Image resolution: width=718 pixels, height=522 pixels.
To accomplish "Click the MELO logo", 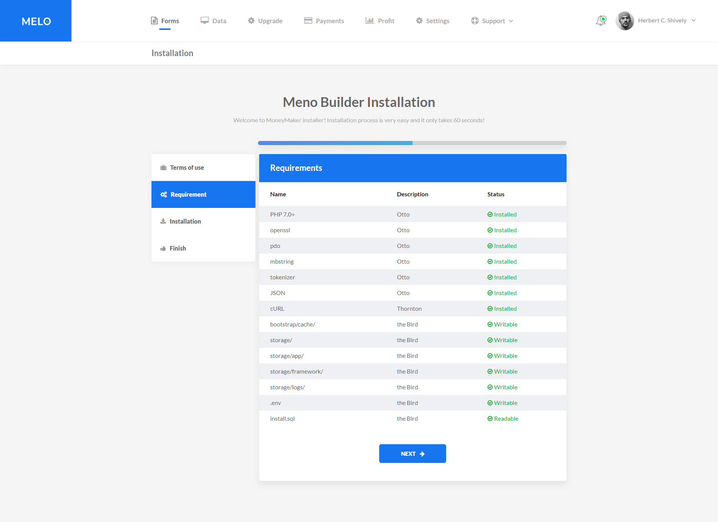I will coord(36,21).
